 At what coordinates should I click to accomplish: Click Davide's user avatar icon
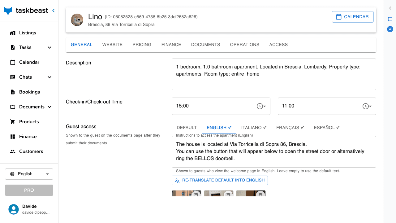[x=14, y=209]
